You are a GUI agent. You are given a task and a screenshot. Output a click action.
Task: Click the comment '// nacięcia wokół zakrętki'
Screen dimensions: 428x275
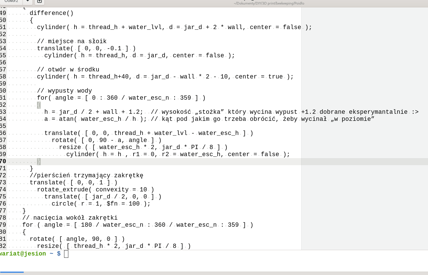pyautogui.click(x=70, y=218)
